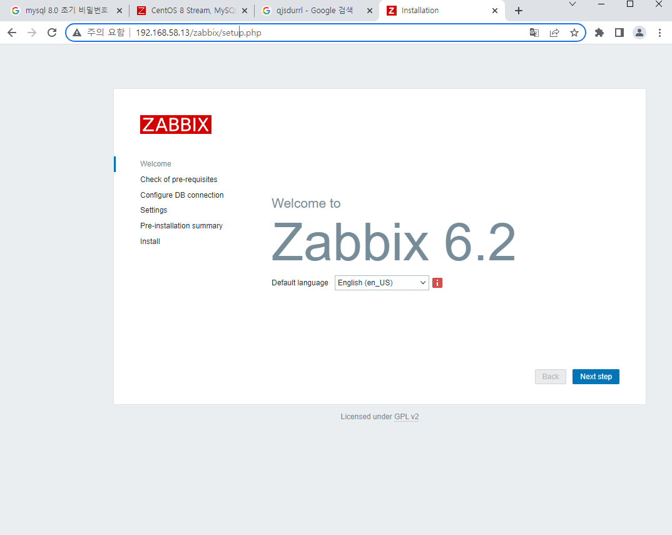Click the 'Welcome to' heading text
The image size is (672, 535).
[x=306, y=203]
